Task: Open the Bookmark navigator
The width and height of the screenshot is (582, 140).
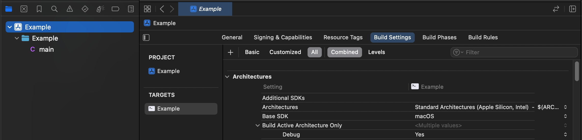Action: (39, 9)
